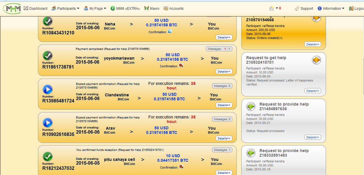Image resolution: width=364 pixels, height=175 pixels.
Task: Go to MMM «EXTRA» section
Action: [125, 8]
